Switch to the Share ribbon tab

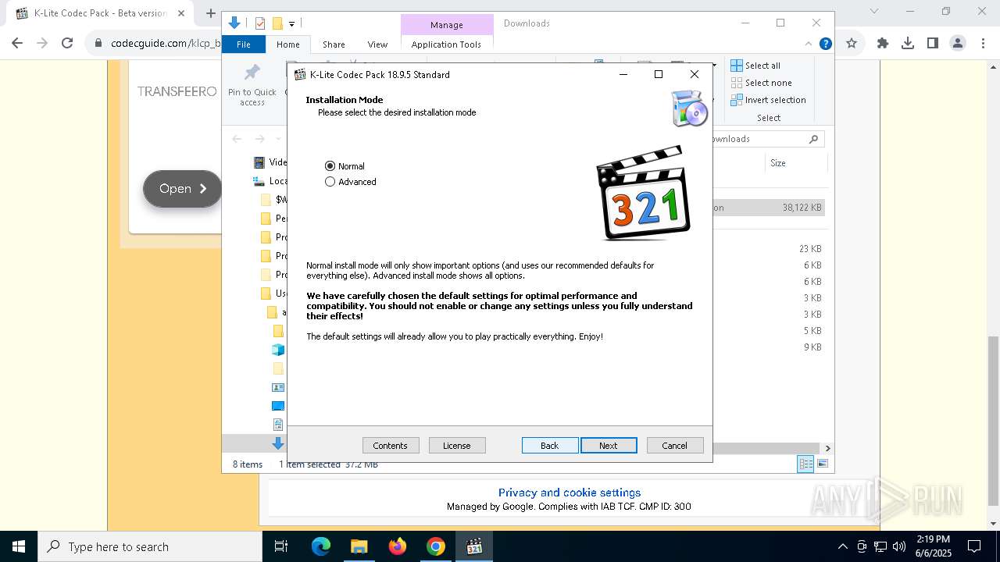(x=334, y=44)
